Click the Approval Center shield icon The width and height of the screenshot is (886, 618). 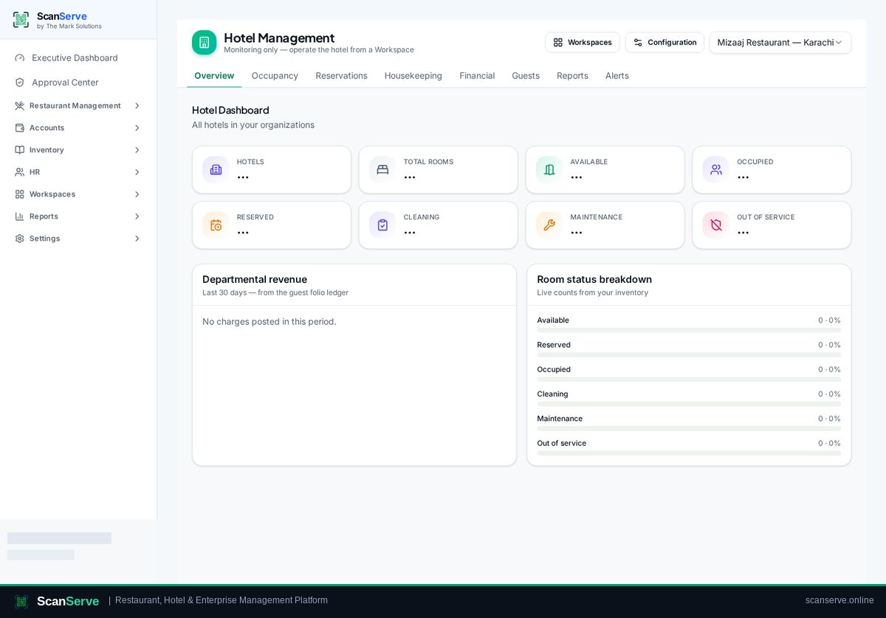[x=20, y=82]
